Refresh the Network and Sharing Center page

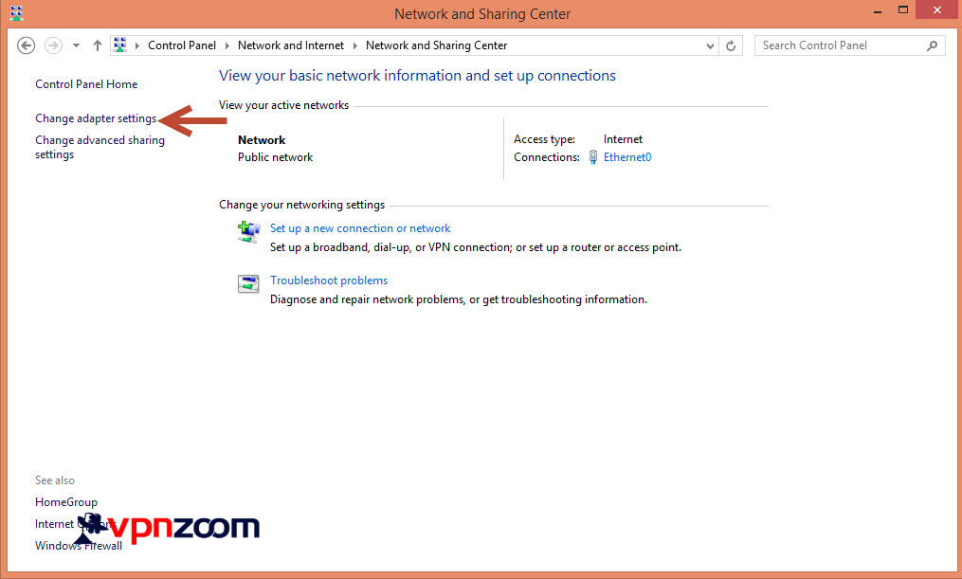coord(731,46)
